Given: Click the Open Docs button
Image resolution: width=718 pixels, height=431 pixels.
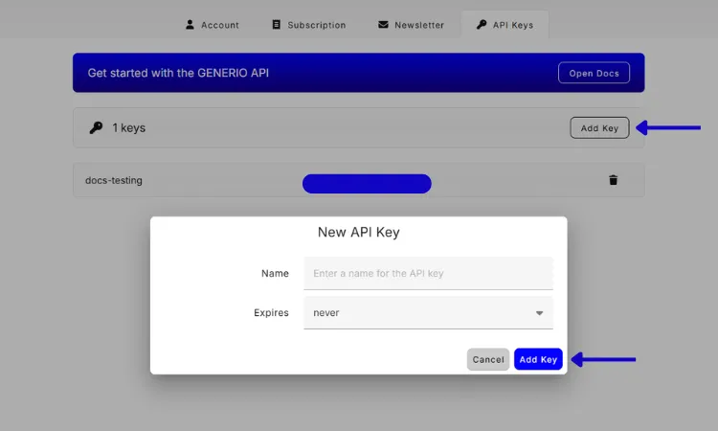Looking at the screenshot, I should pos(594,73).
